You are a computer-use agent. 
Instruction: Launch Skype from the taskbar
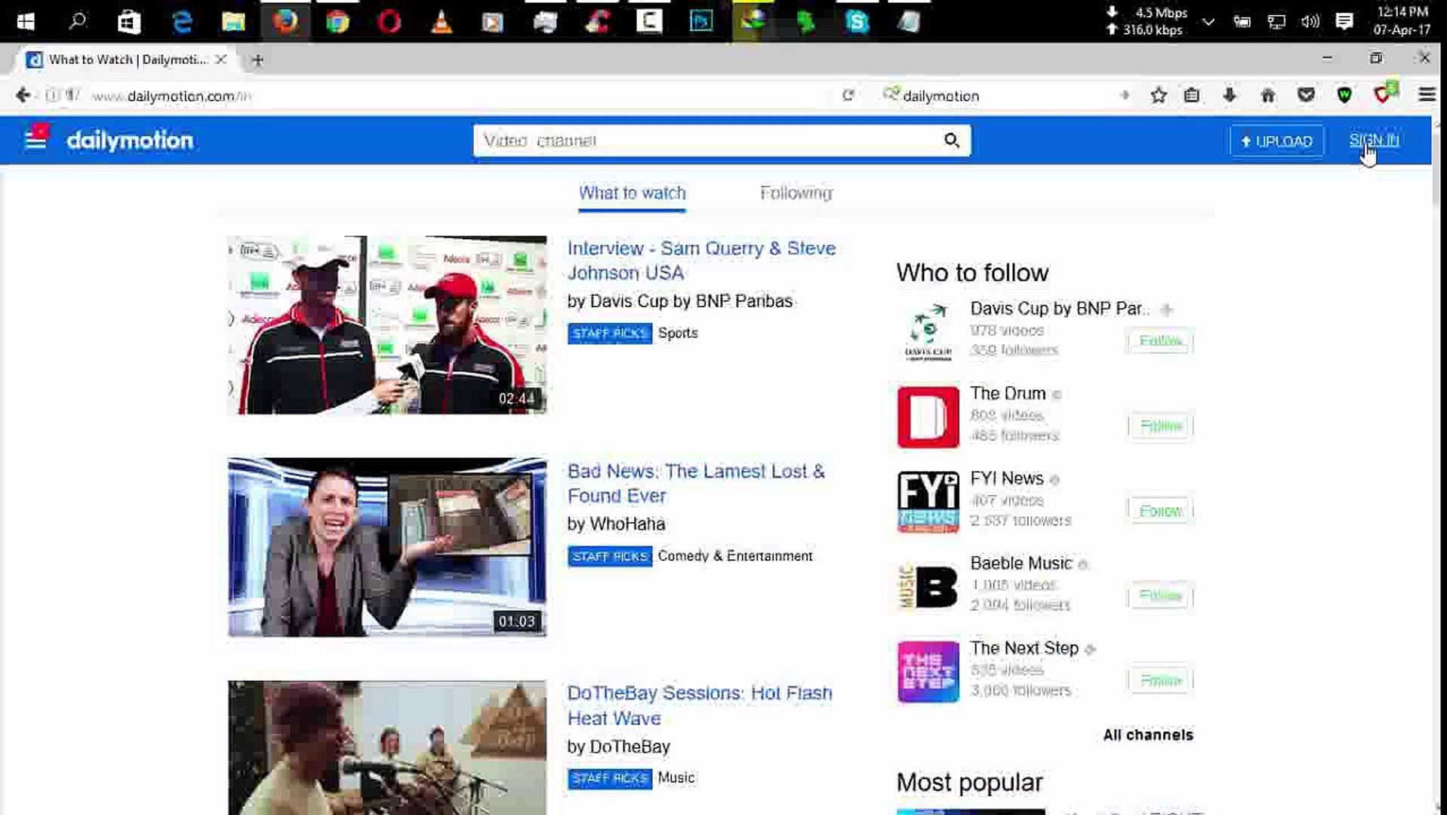(x=857, y=22)
